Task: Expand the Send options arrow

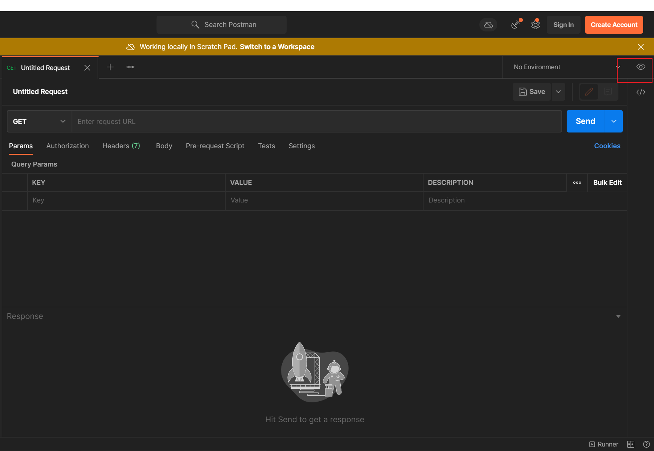Action: coord(614,121)
